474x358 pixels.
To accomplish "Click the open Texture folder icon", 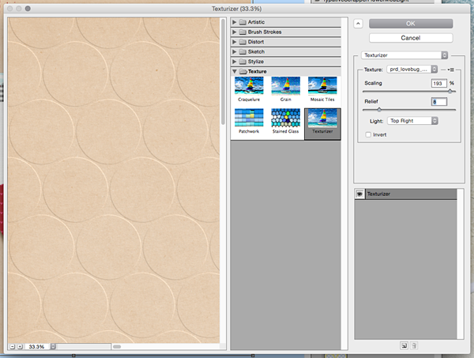I will pyautogui.click(x=243, y=72).
